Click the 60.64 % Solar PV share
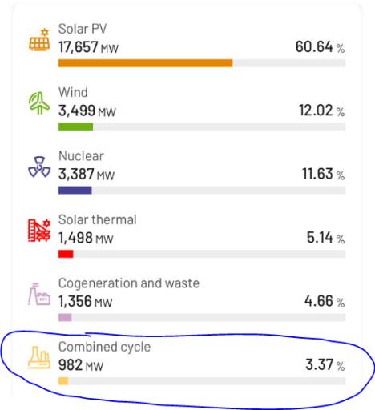This screenshot has width=375, height=410. point(320,47)
